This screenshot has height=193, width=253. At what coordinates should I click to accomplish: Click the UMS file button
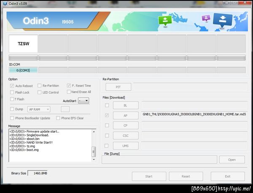tap(126, 146)
